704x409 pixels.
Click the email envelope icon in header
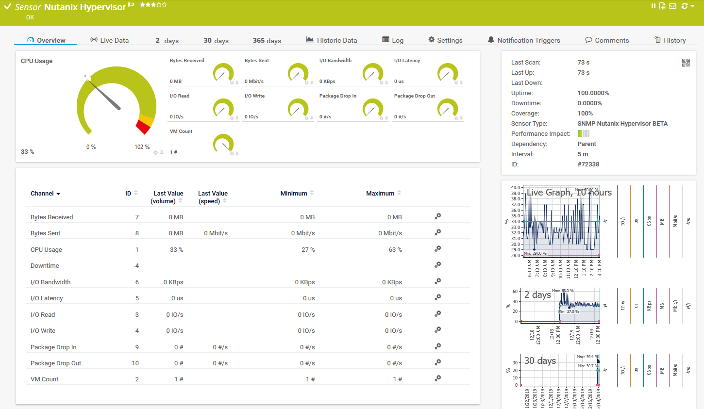pyautogui.click(x=672, y=6)
